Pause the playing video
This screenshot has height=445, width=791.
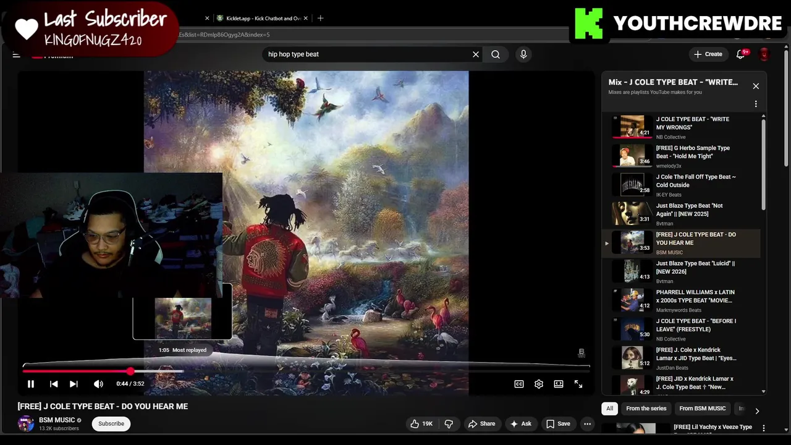30,384
